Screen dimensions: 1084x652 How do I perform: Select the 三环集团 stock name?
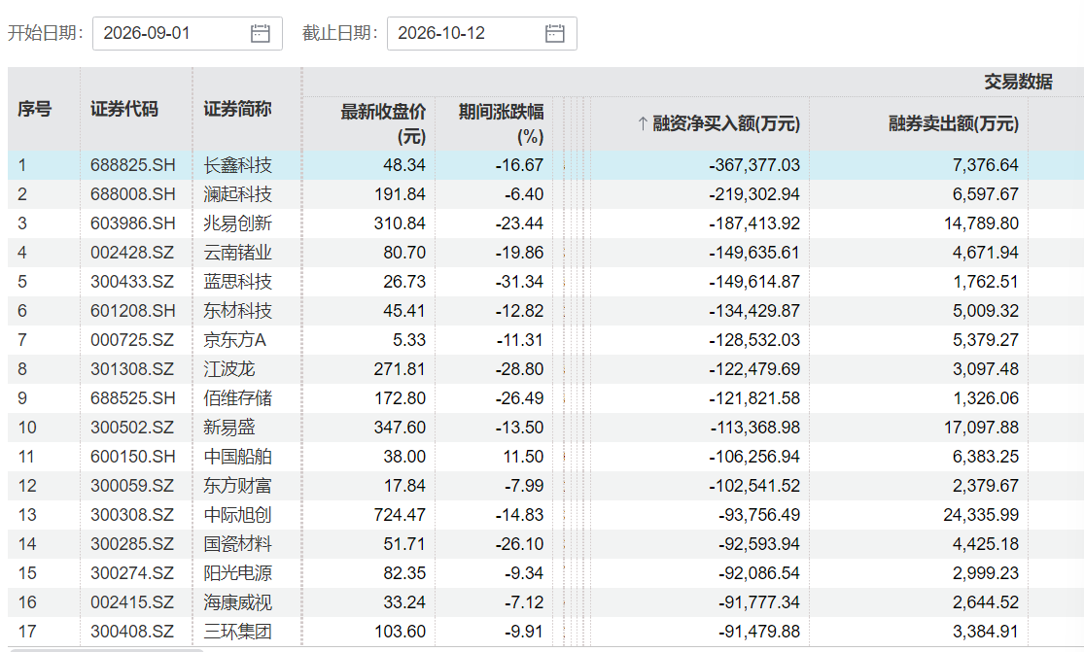pyautogui.click(x=237, y=632)
